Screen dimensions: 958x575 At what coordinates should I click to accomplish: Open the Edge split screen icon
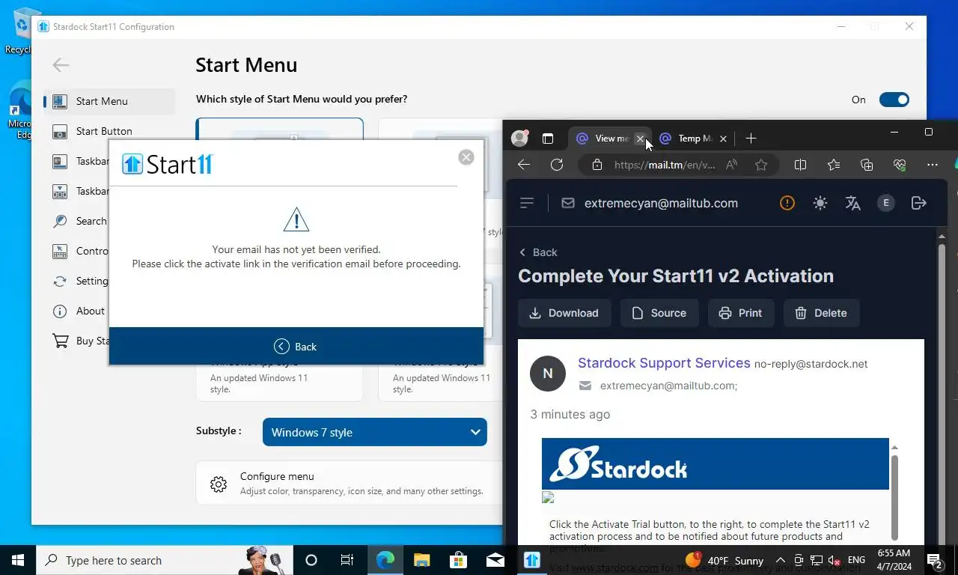800,165
